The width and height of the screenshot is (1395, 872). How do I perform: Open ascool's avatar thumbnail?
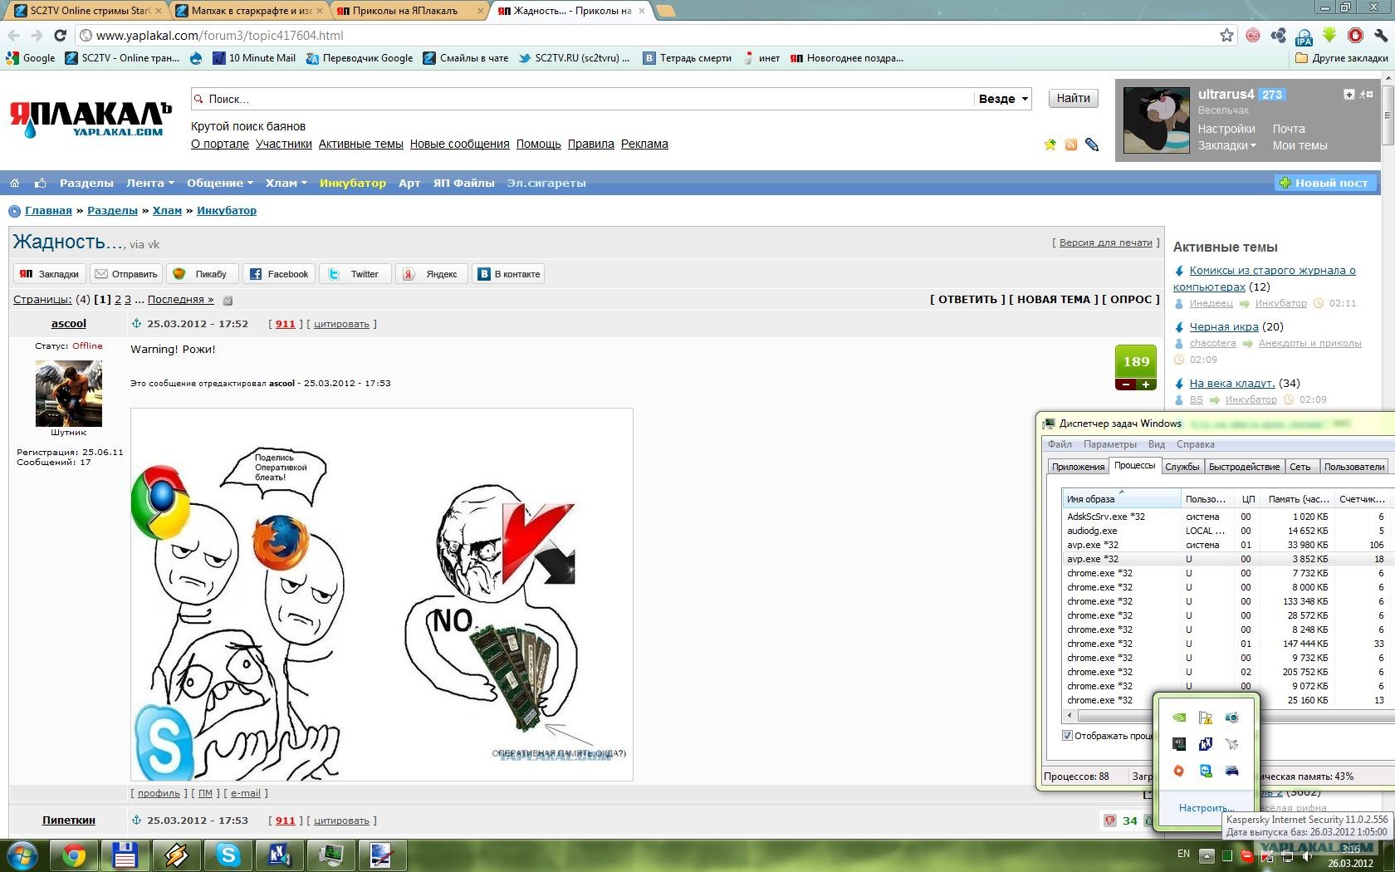pyautogui.click(x=68, y=393)
